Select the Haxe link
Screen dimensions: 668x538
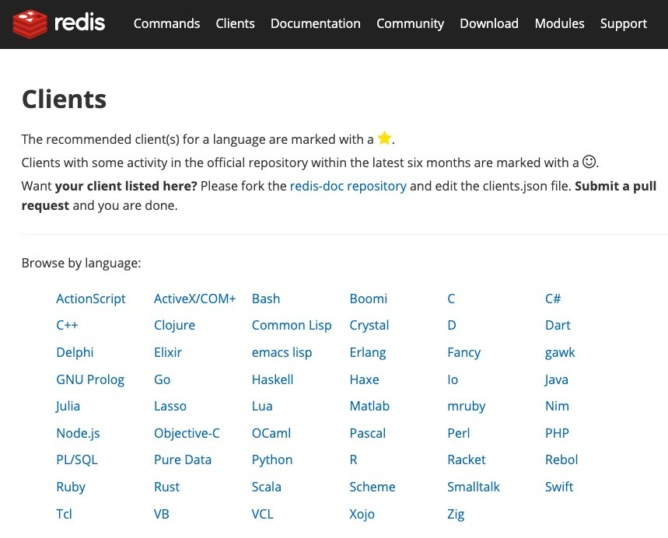[364, 379]
